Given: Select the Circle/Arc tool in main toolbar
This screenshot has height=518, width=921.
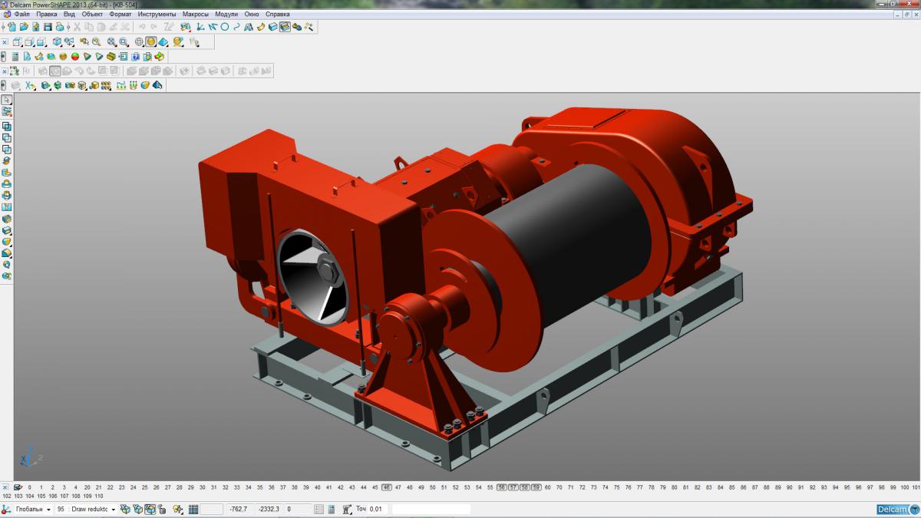Looking at the screenshot, I should pos(225,27).
